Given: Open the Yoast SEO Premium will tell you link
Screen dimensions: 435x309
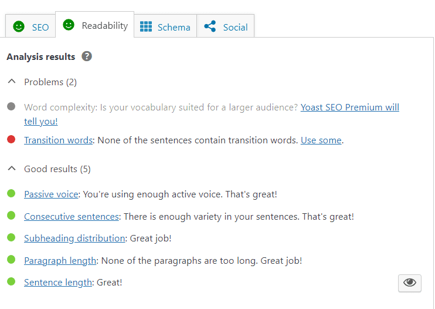Looking at the screenshot, I should coord(350,108).
